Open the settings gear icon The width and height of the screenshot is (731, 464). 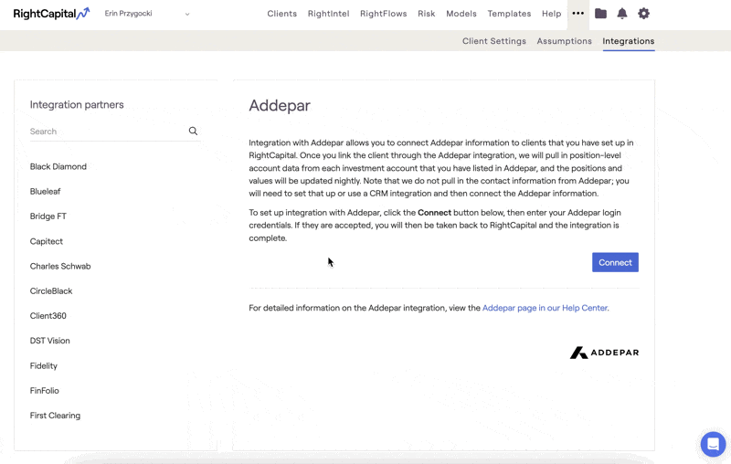pyautogui.click(x=643, y=14)
